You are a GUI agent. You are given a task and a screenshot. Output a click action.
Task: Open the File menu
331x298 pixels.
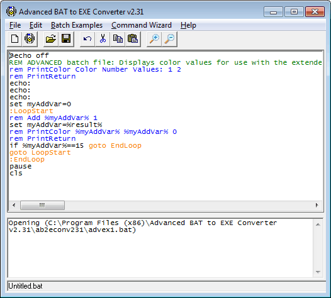coord(15,25)
